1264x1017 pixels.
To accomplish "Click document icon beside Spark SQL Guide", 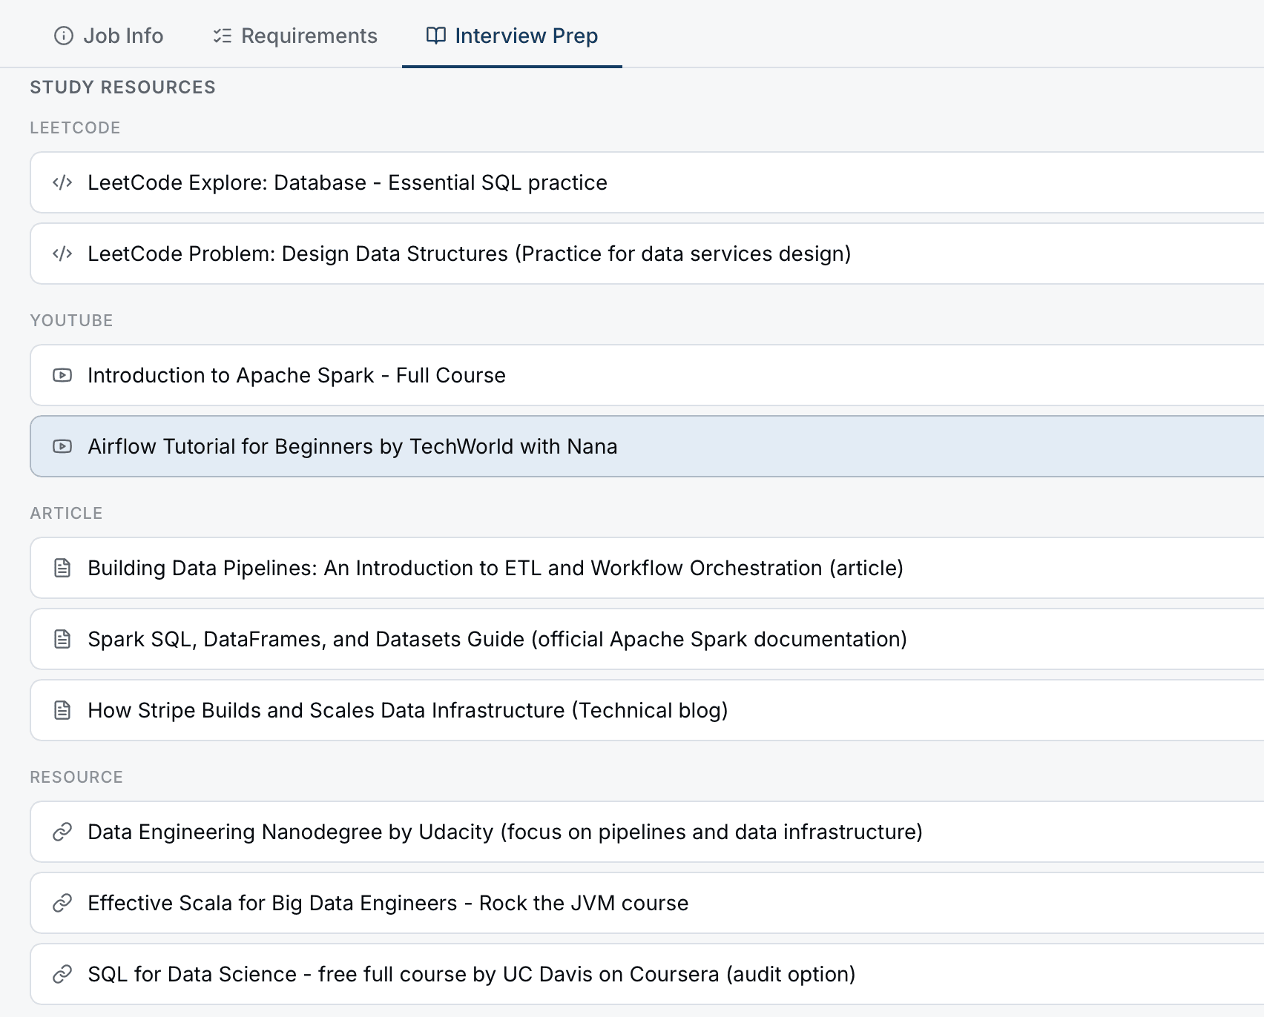I will pyautogui.click(x=62, y=639).
